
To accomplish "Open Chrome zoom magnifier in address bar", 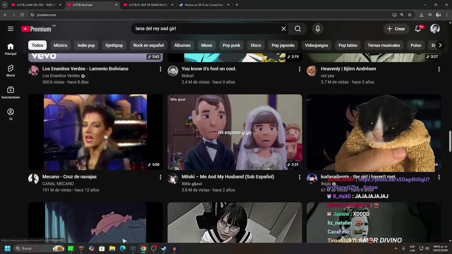I will [x=402, y=15].
